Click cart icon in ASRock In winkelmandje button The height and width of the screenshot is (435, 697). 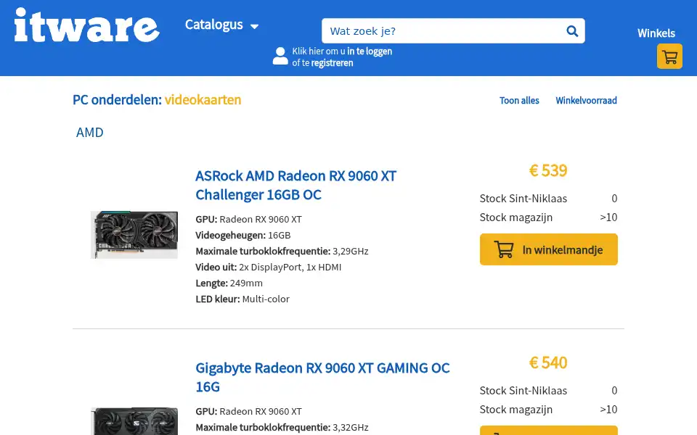point(504,249)
